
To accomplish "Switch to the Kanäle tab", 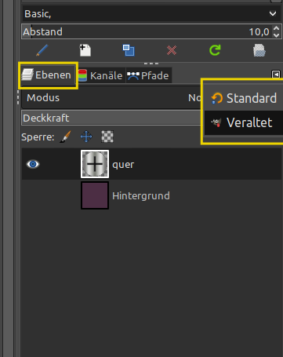I will tap(101, 75).
